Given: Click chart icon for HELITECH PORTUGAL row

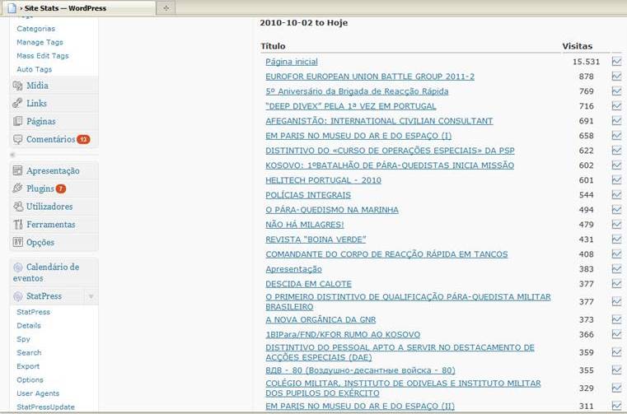Looking at the screenshot, I should pyautogui.click(x=616, y=179).
